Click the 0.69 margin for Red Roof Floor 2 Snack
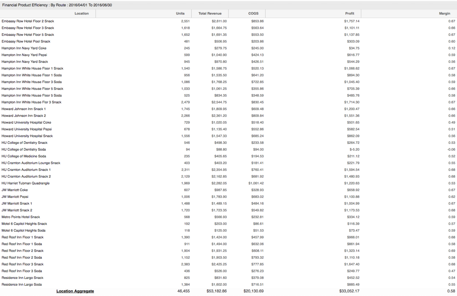 452,251
